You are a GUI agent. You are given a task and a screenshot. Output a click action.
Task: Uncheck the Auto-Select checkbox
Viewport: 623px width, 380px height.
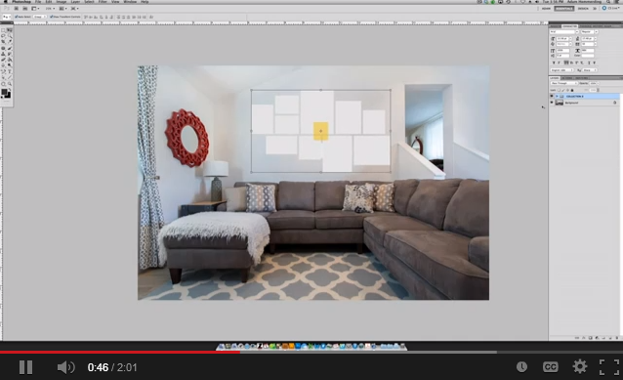coord(17,17)
